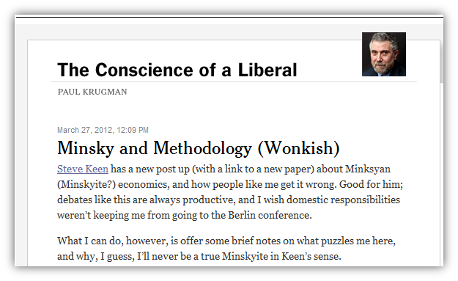This screenshot has height=281, width=458.
Task: Click the Berlin conference phrase
Action: [270, 215]
